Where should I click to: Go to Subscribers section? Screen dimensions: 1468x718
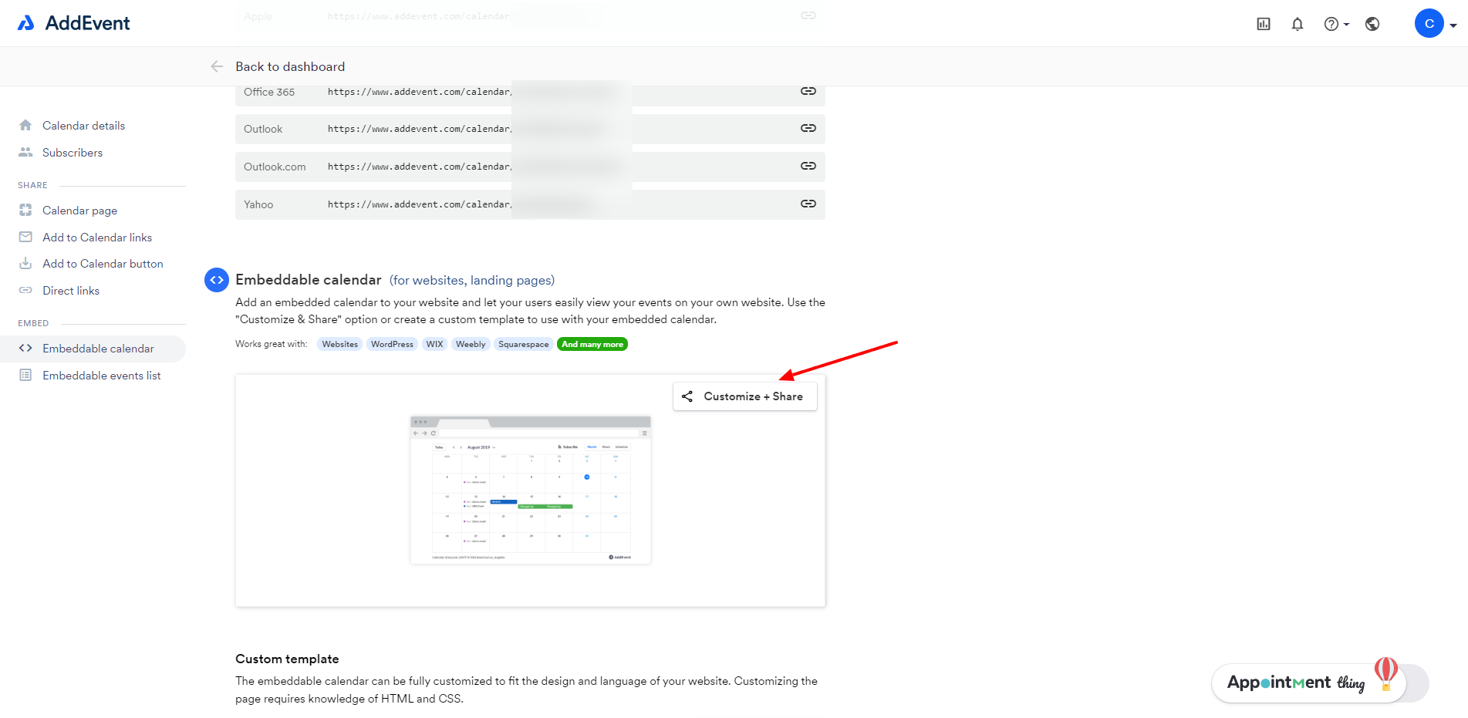(x=73, y=153)
